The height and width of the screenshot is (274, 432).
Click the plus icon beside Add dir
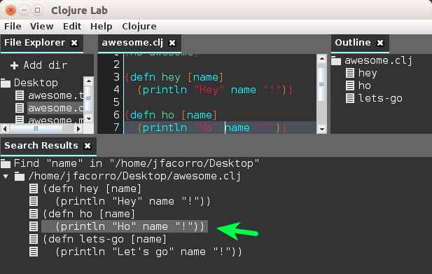[14, 66]
